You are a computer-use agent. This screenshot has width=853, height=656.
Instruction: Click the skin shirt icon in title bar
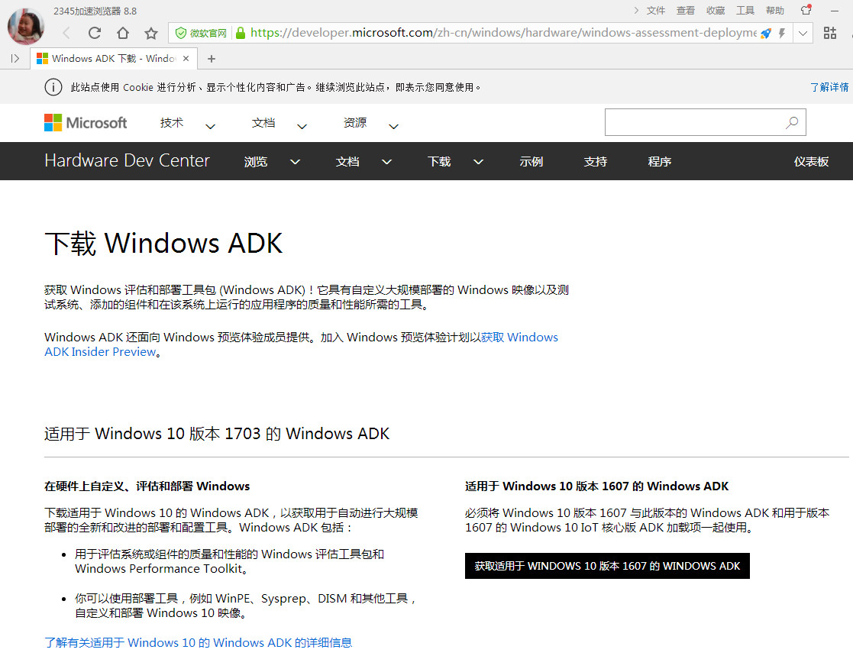[806, 10]
